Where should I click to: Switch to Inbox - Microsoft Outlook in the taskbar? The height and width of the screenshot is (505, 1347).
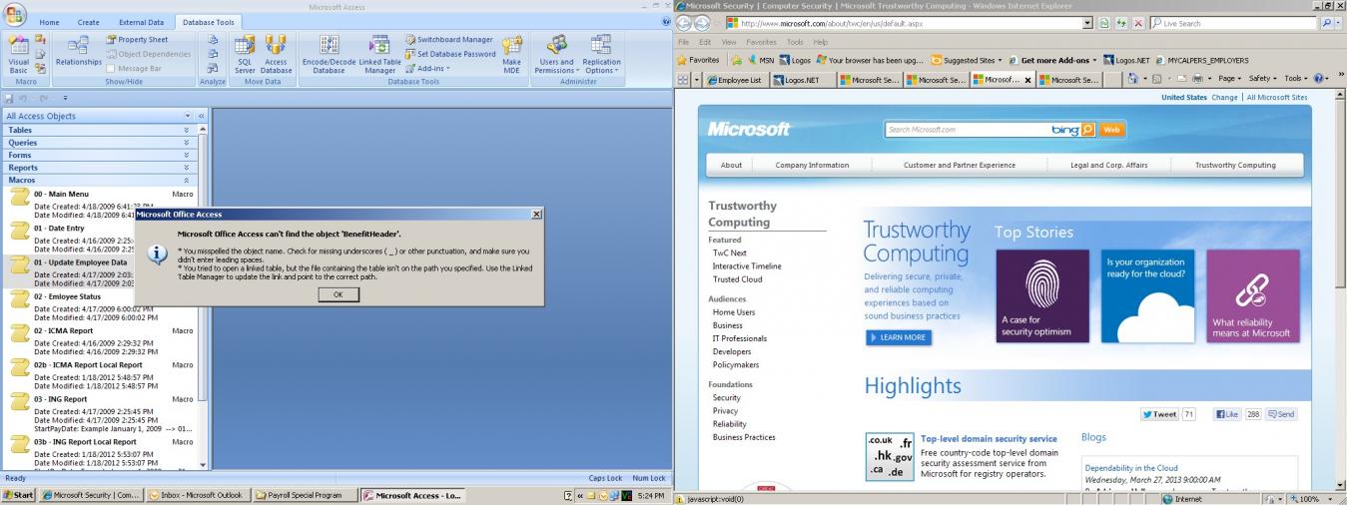tap(198, 495)
